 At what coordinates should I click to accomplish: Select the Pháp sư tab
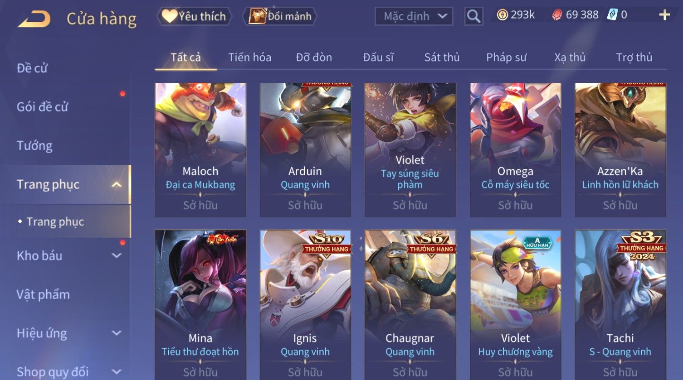coord(506,58)
